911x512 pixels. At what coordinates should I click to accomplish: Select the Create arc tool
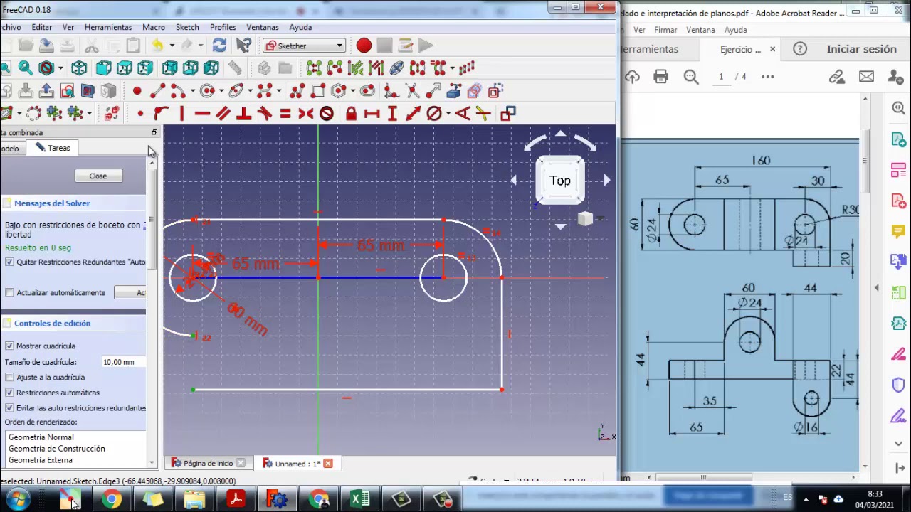click(177, 91)
